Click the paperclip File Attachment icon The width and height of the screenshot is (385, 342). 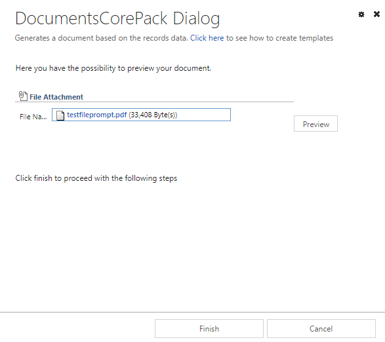point(23,96)
